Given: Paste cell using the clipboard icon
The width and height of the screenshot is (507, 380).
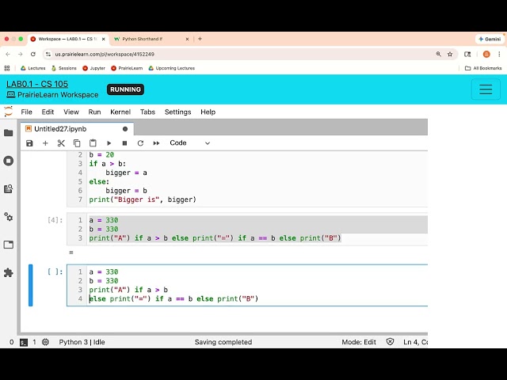Looking at the screenshot, I should 93,143.
